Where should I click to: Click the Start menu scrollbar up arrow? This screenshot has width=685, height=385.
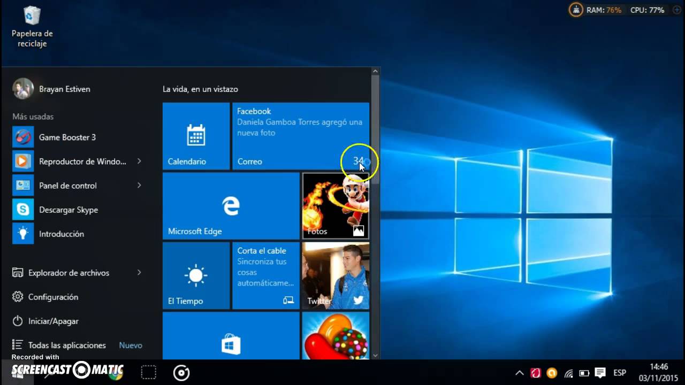tap(375, 71)
